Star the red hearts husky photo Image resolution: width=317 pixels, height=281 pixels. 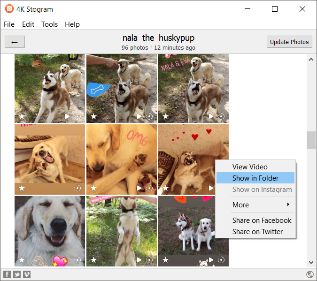tap(166, 188)
